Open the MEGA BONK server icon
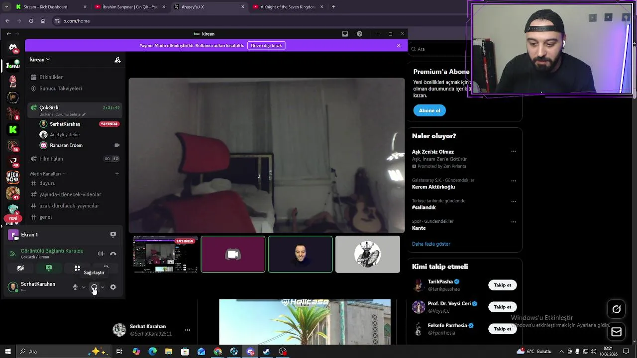 13,178
